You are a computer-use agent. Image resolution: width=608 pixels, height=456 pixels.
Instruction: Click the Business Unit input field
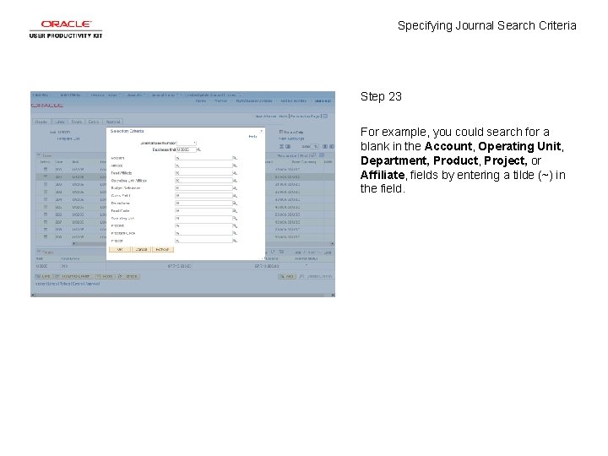(187, 149)
